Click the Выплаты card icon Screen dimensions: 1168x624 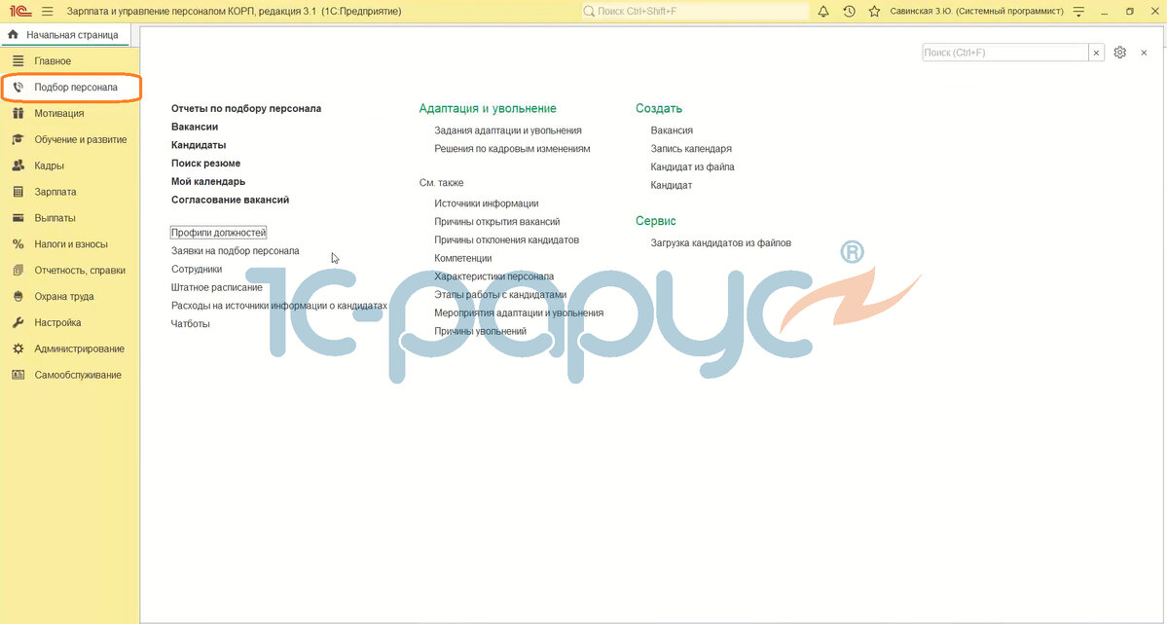click(18, 218)
